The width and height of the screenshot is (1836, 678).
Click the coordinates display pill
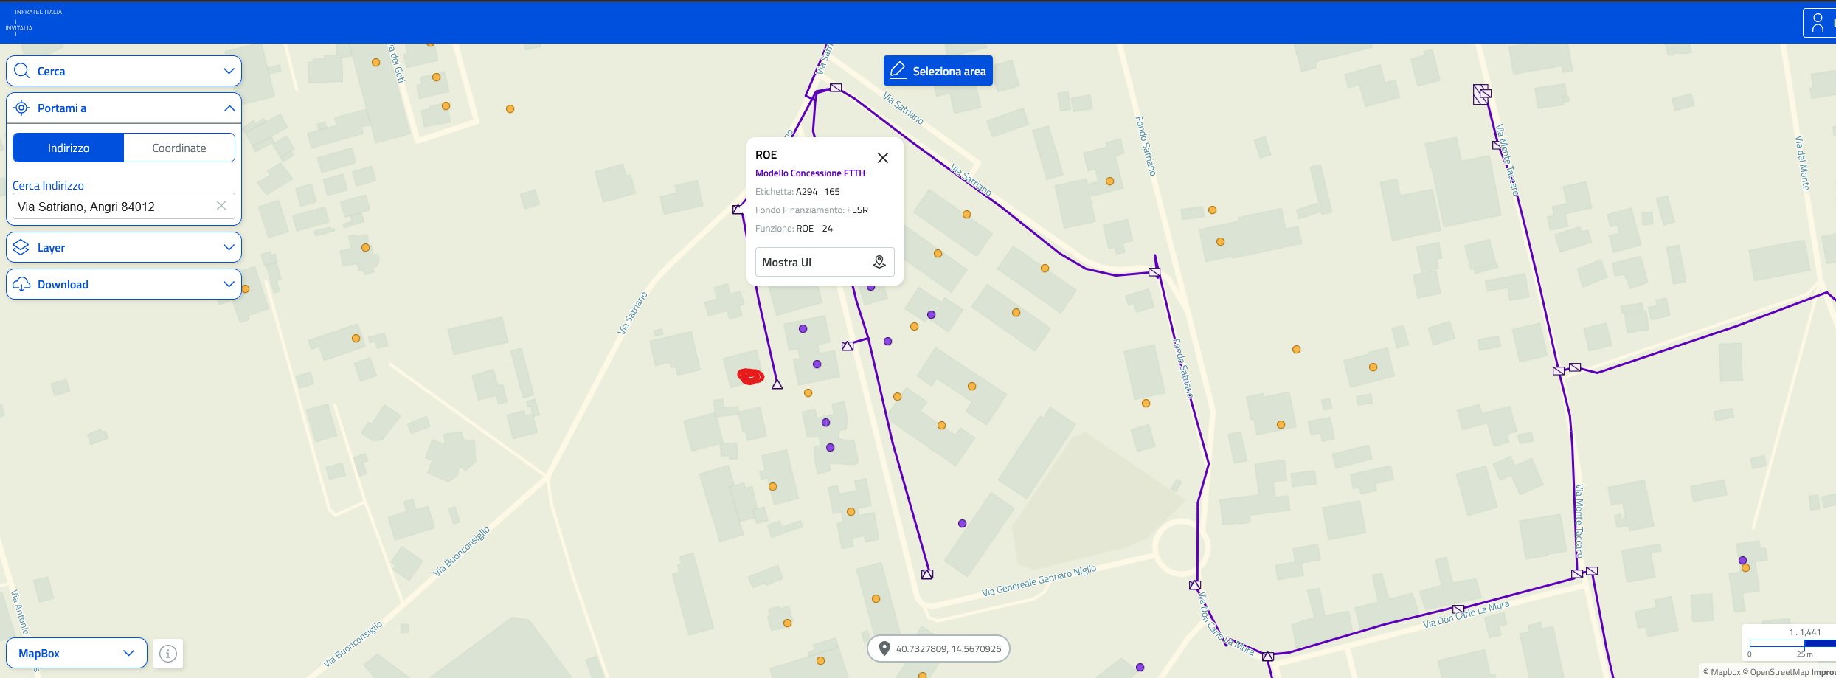[x=938, y=649]
